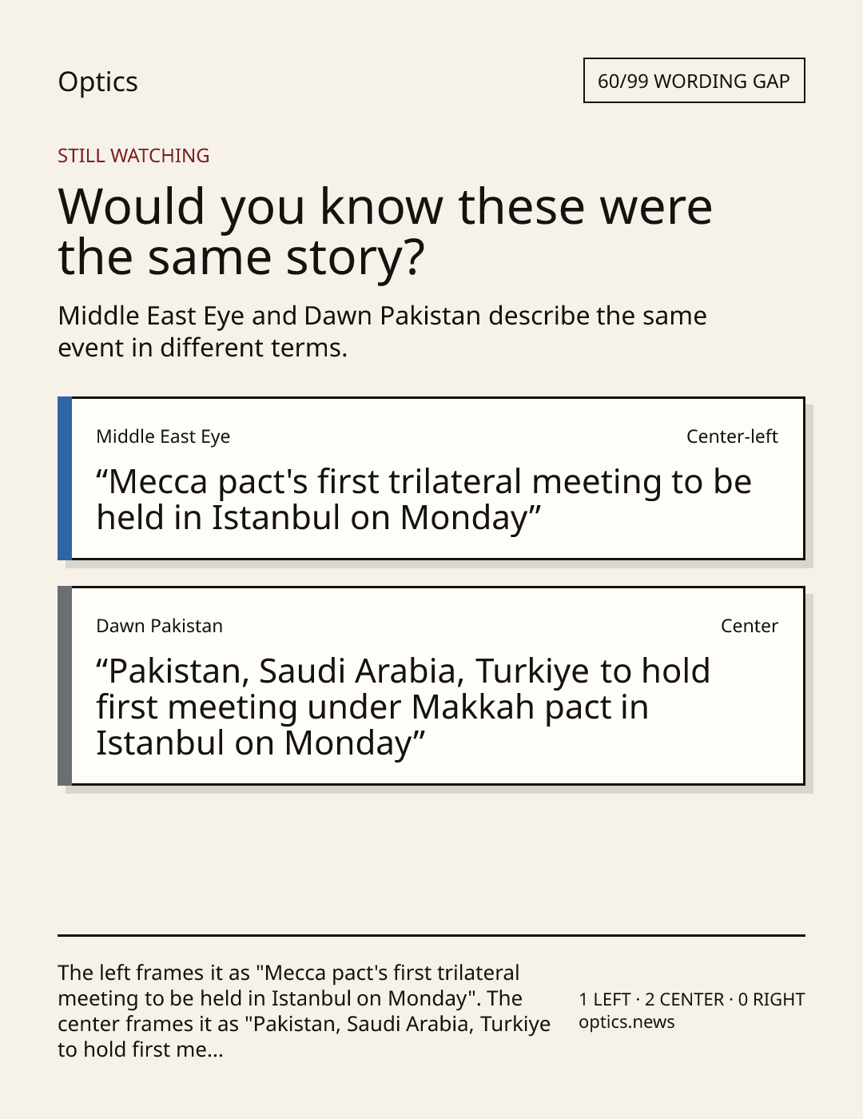Image resolution: width=863 pixels, height=1119 pixels.
Task: Click the Center bias label
Action: coord(750,626)
